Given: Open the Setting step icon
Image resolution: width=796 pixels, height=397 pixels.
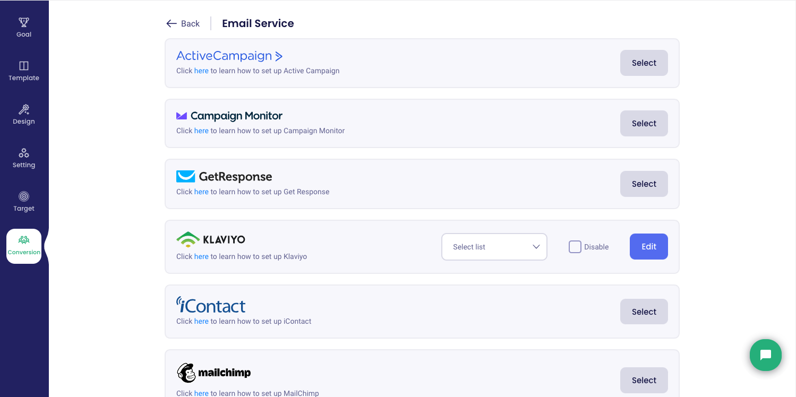Looking at the screenshot, I should [x=24, y=153].
